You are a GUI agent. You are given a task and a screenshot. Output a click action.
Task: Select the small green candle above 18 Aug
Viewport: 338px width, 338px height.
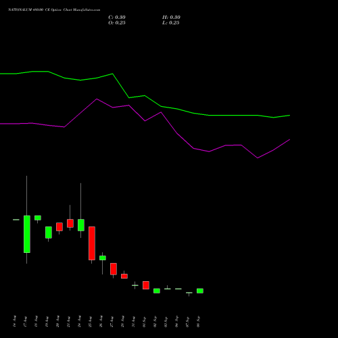coord(38,218)
